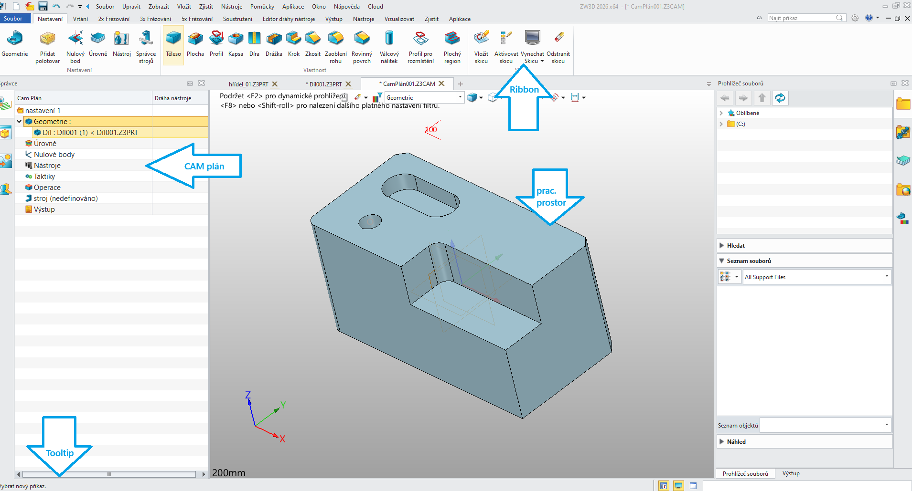Select the Zkosit feature tool

click(x=313, y=44)
